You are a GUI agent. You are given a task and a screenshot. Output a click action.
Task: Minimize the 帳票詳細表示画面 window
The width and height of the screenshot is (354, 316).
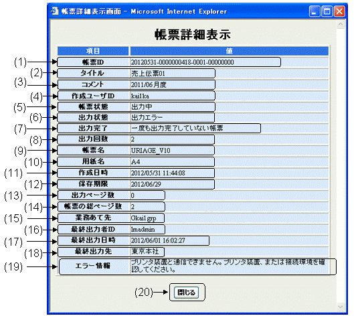[x=315, y=11]
